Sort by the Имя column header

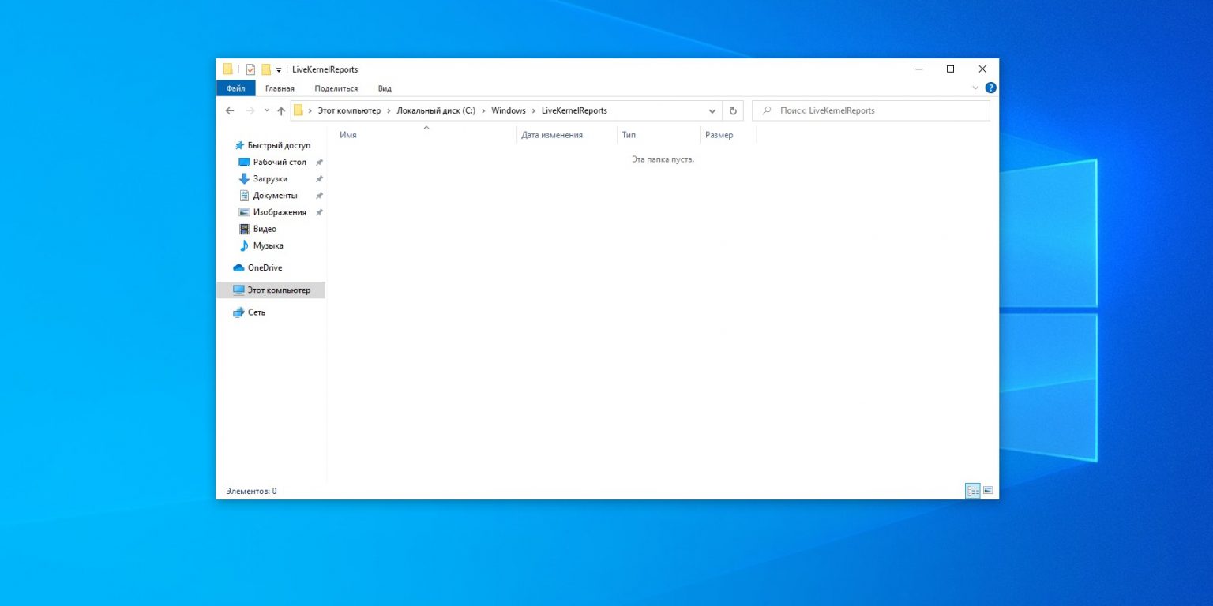pyautogui.click(x=348, y=135)
